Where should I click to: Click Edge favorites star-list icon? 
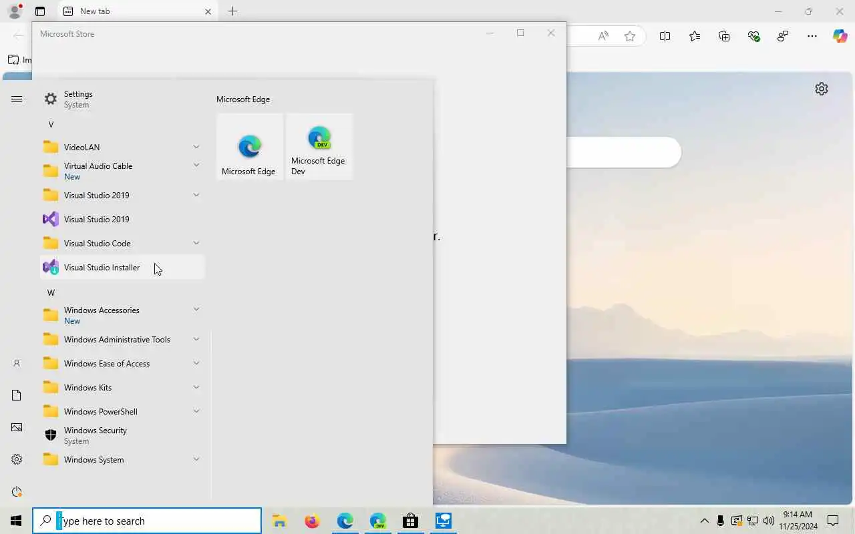click(695, 36)
